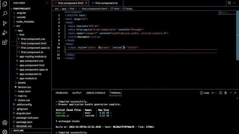
Task: Switch to the PROBLEMS tab
Action: [x=62, y=93]
